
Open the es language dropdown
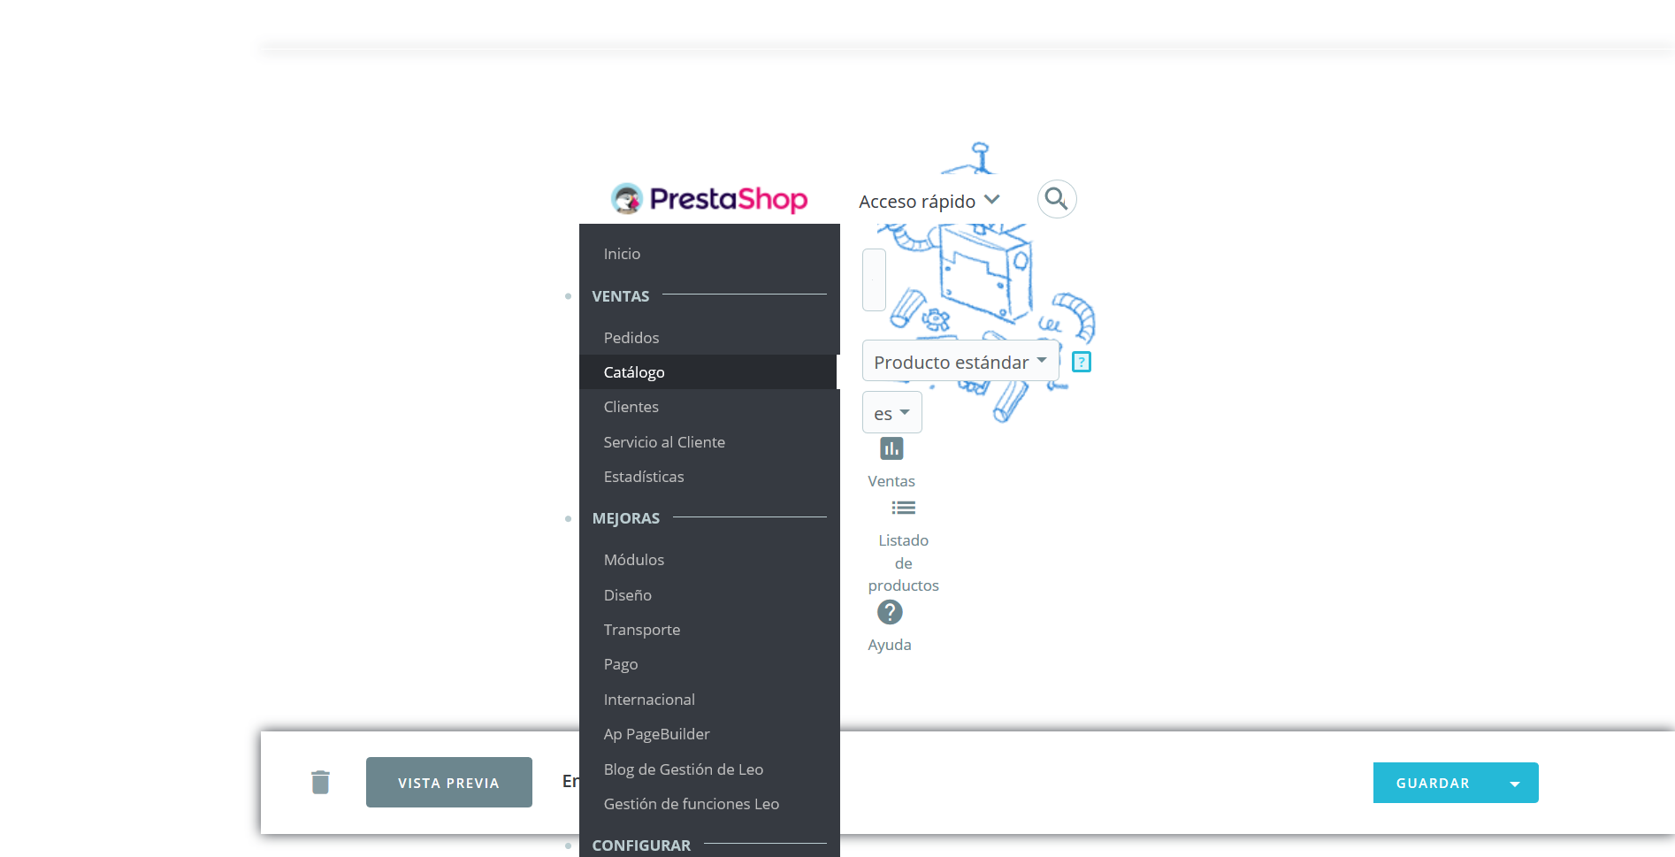click(891, 412)
